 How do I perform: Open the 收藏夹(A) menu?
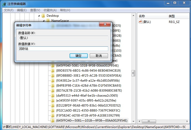point(50,10)
